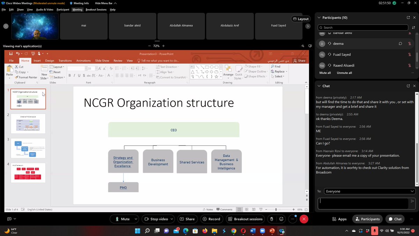
Task: Close the Participants panel
Action: pos(414,17)
